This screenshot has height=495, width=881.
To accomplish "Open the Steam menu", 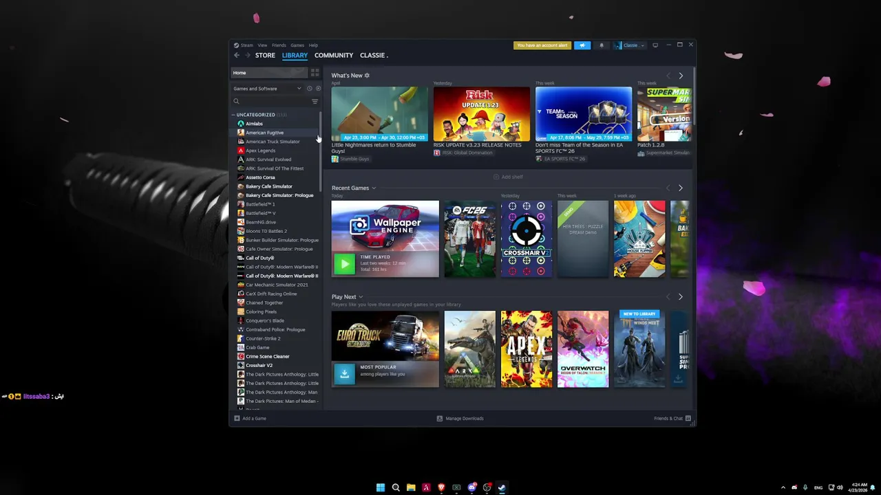I will pos(246,45).
